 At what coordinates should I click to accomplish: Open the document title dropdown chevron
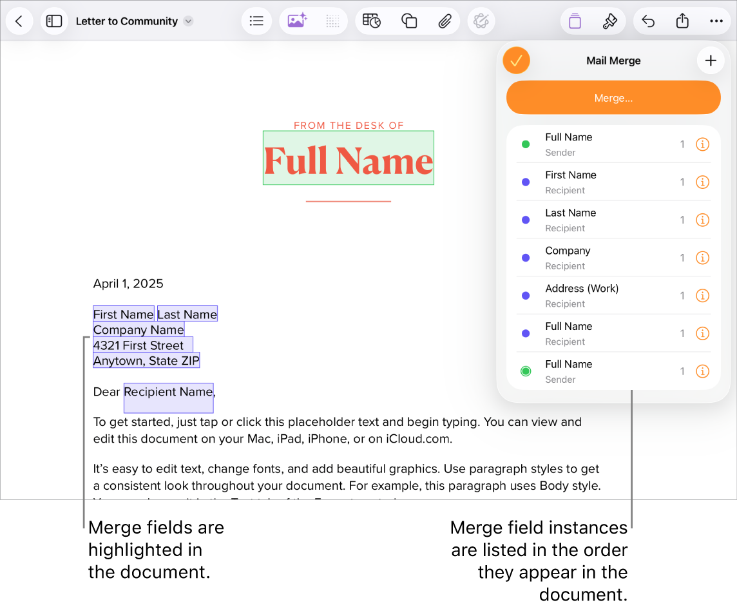[x=187, y=21]
